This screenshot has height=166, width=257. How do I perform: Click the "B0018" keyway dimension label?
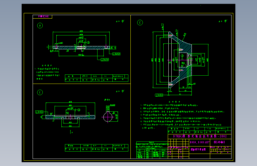point(113,105)
